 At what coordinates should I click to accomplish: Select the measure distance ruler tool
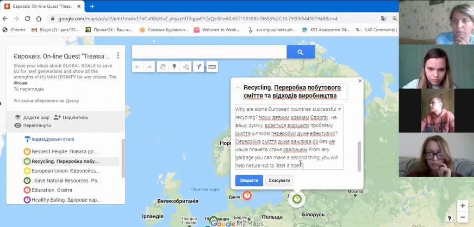(212, 67)
